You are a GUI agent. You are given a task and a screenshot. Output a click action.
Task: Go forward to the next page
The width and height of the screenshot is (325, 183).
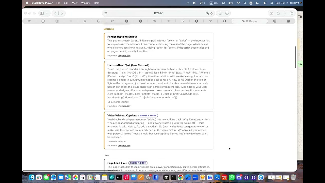click(62, 13)
